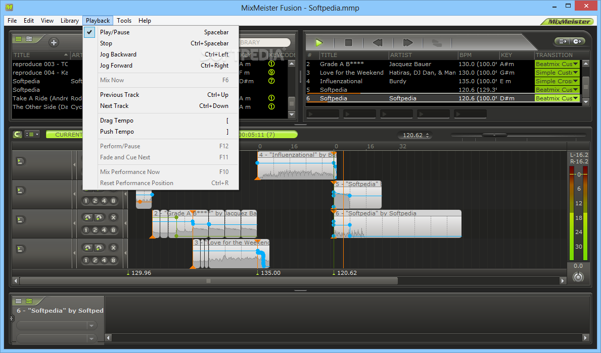Open the Tools menu

coord(124,21)
